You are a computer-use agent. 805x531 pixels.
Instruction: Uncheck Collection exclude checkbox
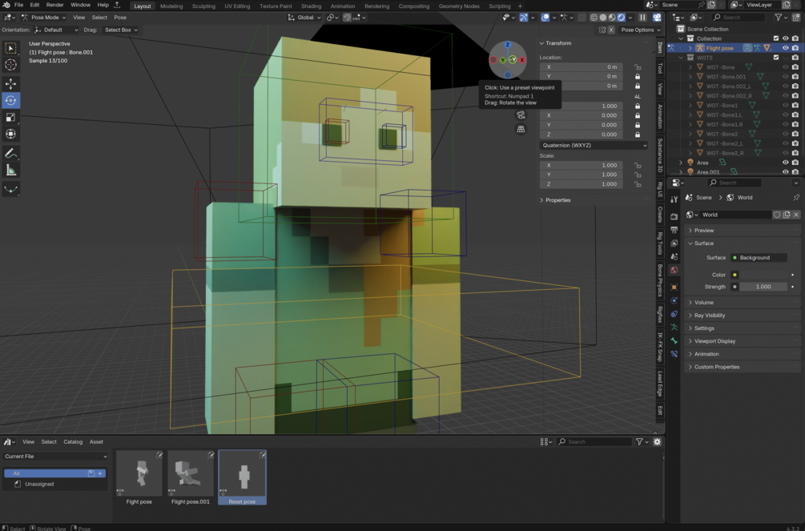point(776,38)
